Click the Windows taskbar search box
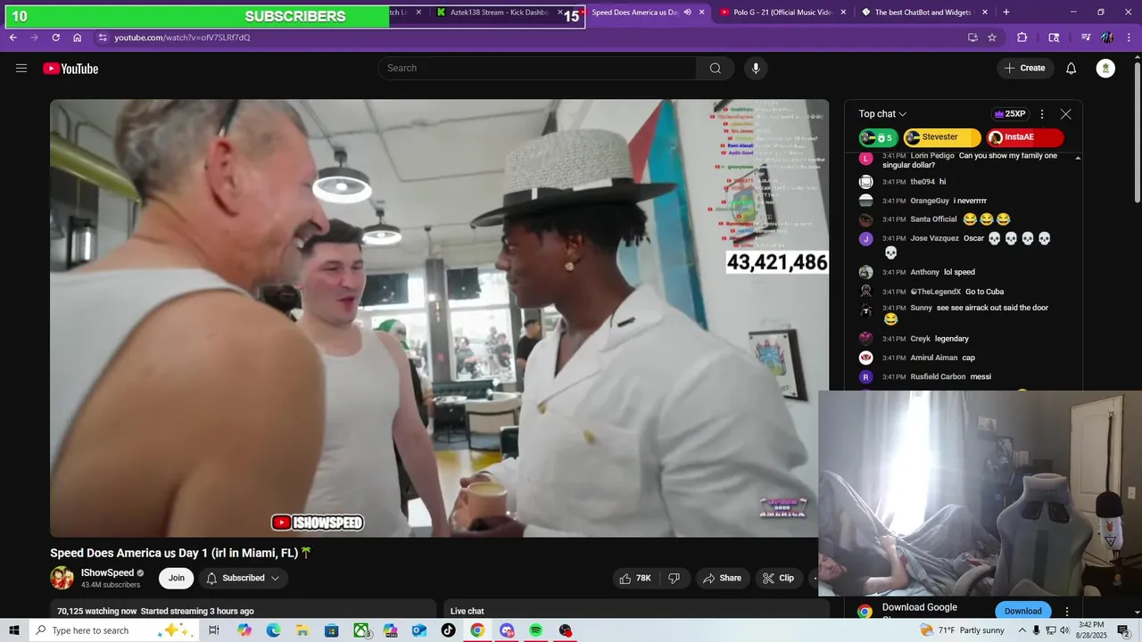This screenshot has height=642, width=1142. [112, 630]
